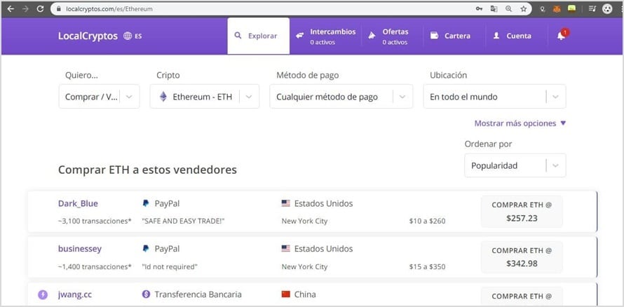Click the China flag icon
The image size is (624, 307).
pos(286,294)
